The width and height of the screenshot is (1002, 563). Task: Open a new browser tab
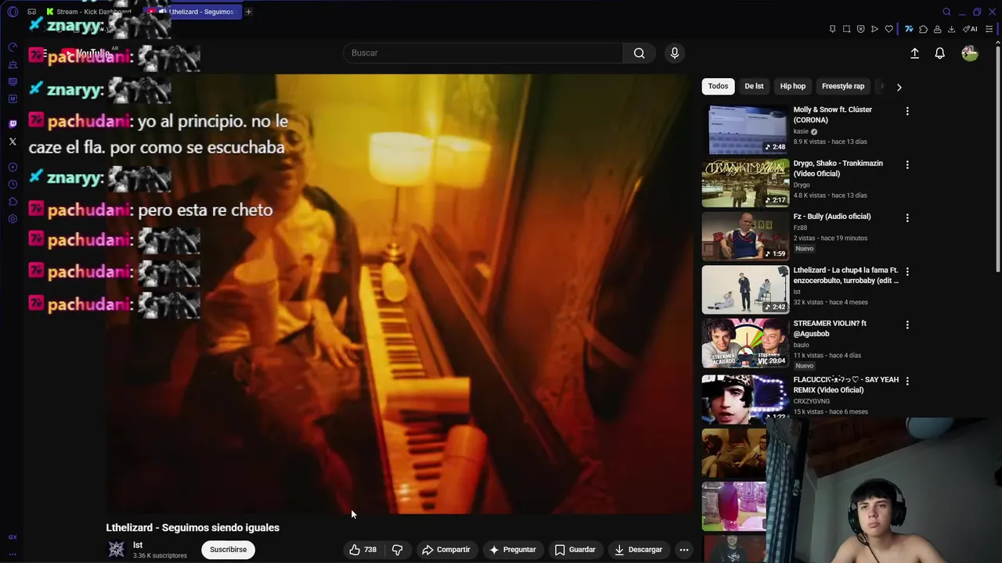[249, 12]
